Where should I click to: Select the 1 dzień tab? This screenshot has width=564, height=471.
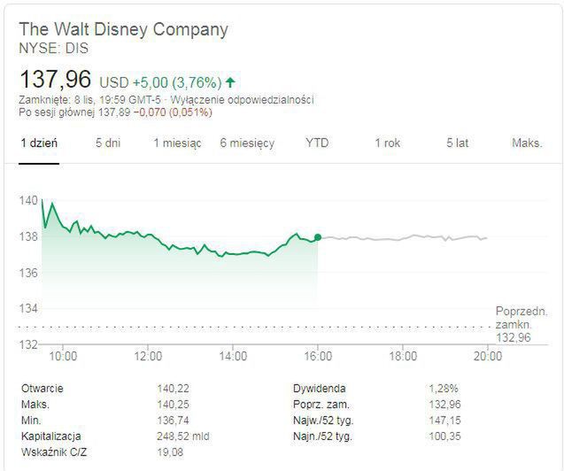[40, 143]
